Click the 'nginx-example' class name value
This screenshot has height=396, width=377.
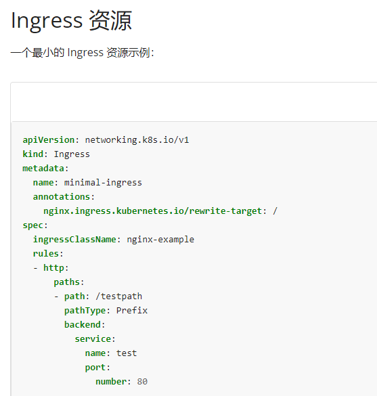pos(160,239)
